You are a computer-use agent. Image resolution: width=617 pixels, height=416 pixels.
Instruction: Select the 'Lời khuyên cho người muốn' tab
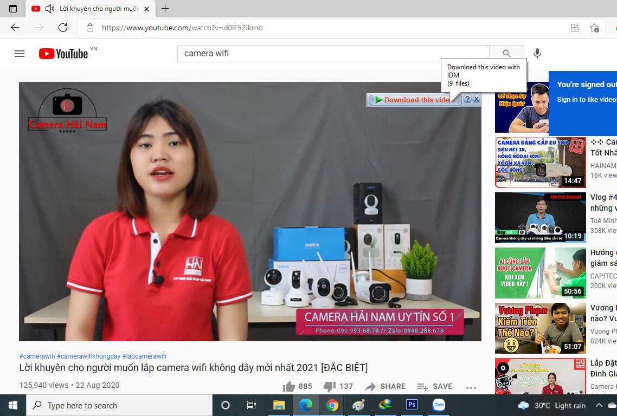coord(91,9)
